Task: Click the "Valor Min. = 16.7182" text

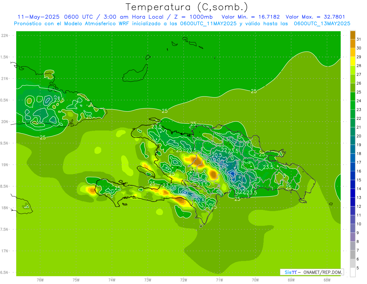Action: click(x=250, y=17)
